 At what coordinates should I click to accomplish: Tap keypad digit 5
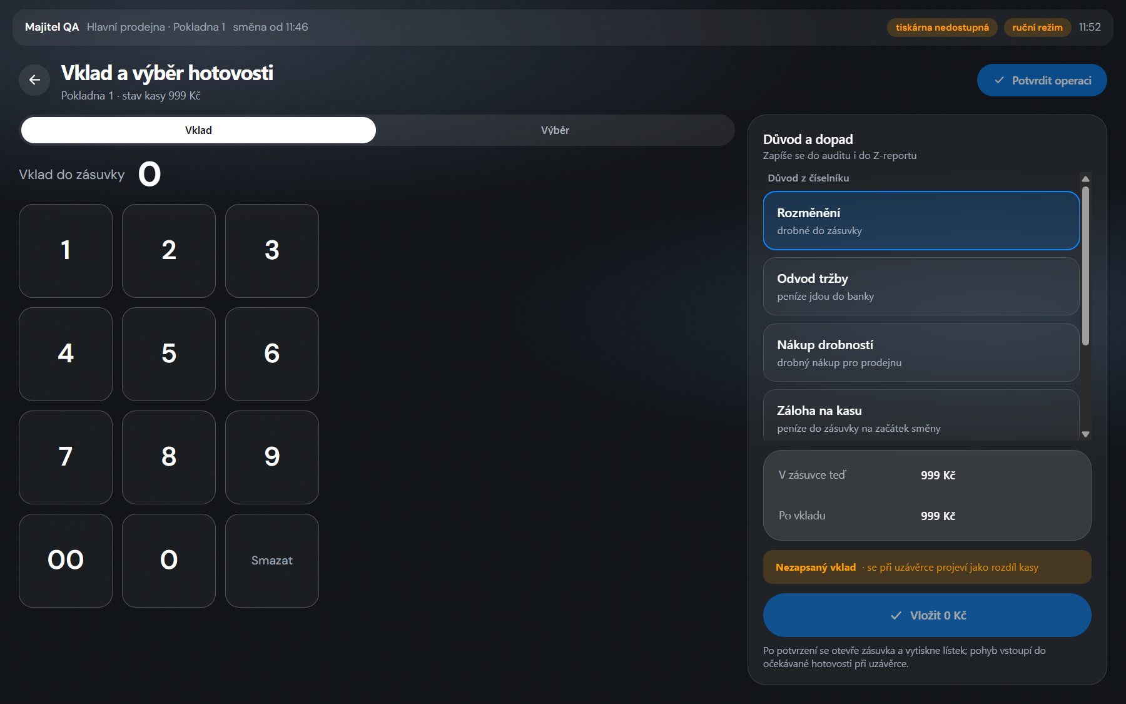[169, 354]
